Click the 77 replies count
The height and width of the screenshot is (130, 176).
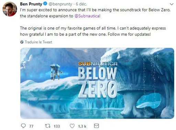coord(31,126)
